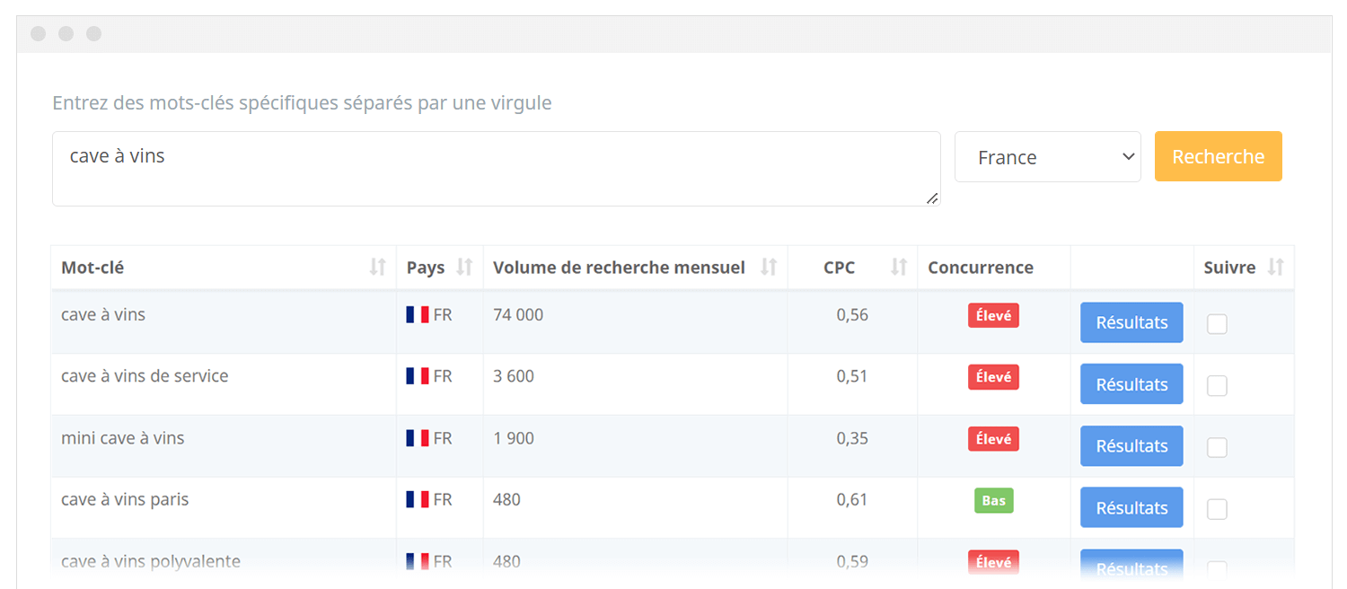Click French flag in cave à vins row

click(x=418, y=315)
